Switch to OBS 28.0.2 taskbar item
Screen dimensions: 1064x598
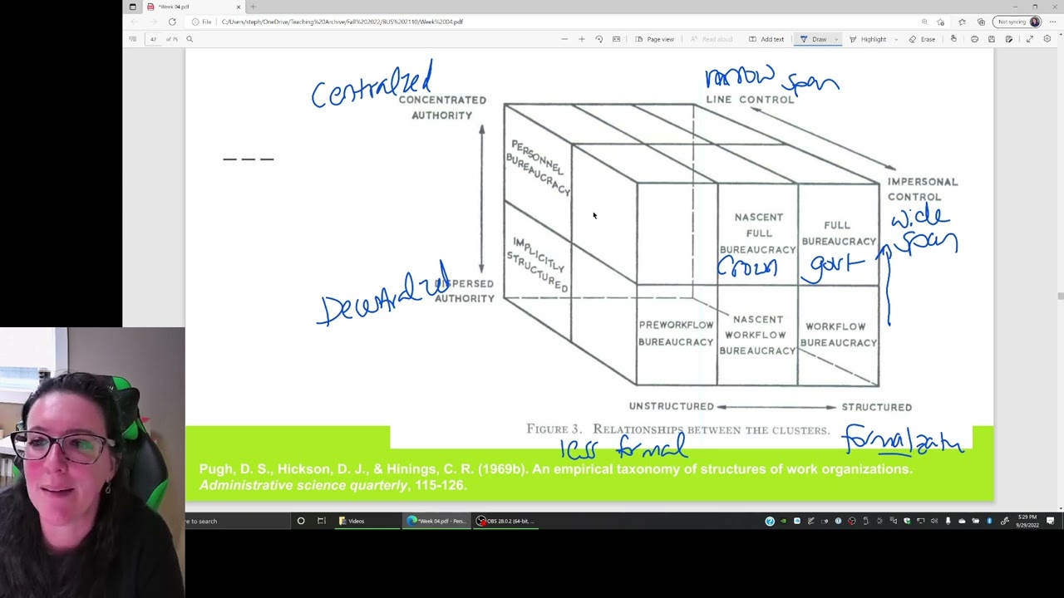click(x=505, y=521)
